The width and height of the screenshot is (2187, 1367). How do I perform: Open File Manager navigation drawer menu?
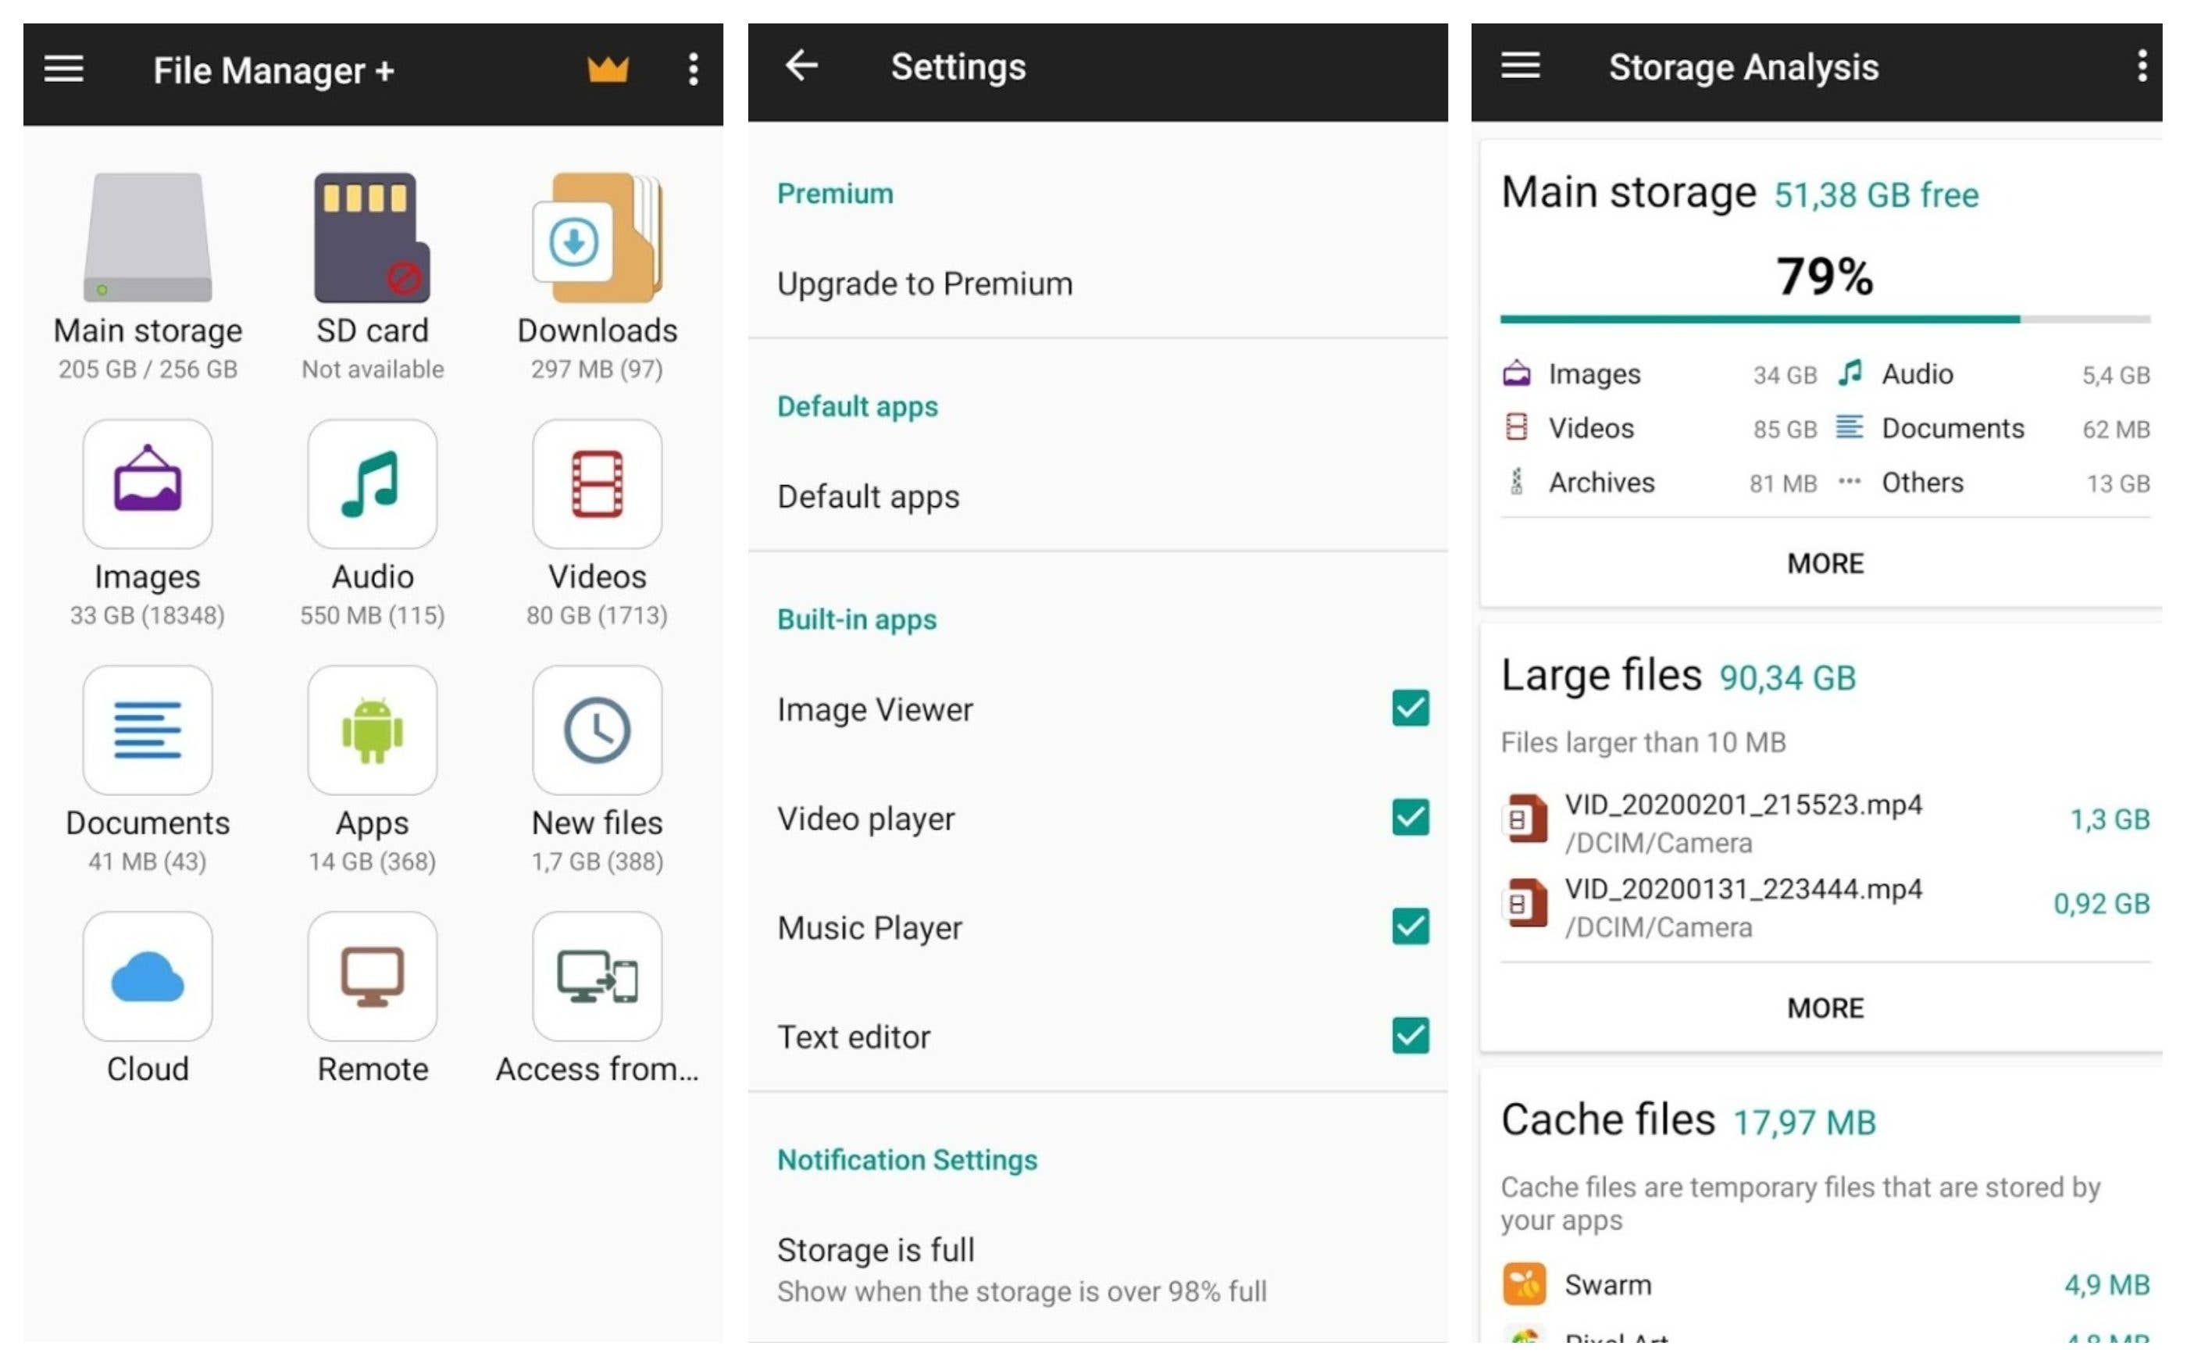(62, 69)
